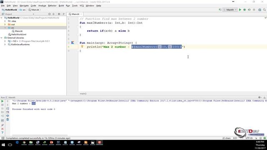This screenshot has width=267, height=150.
Task: Click HelloWorld breadcrumb in navigation bar
Action: (9, 10)
